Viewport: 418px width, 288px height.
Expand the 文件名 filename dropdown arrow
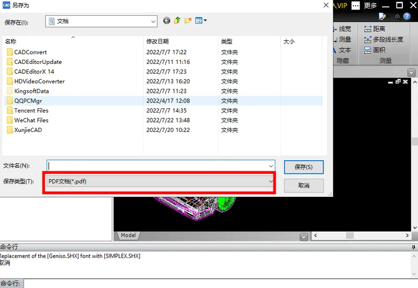271,166
